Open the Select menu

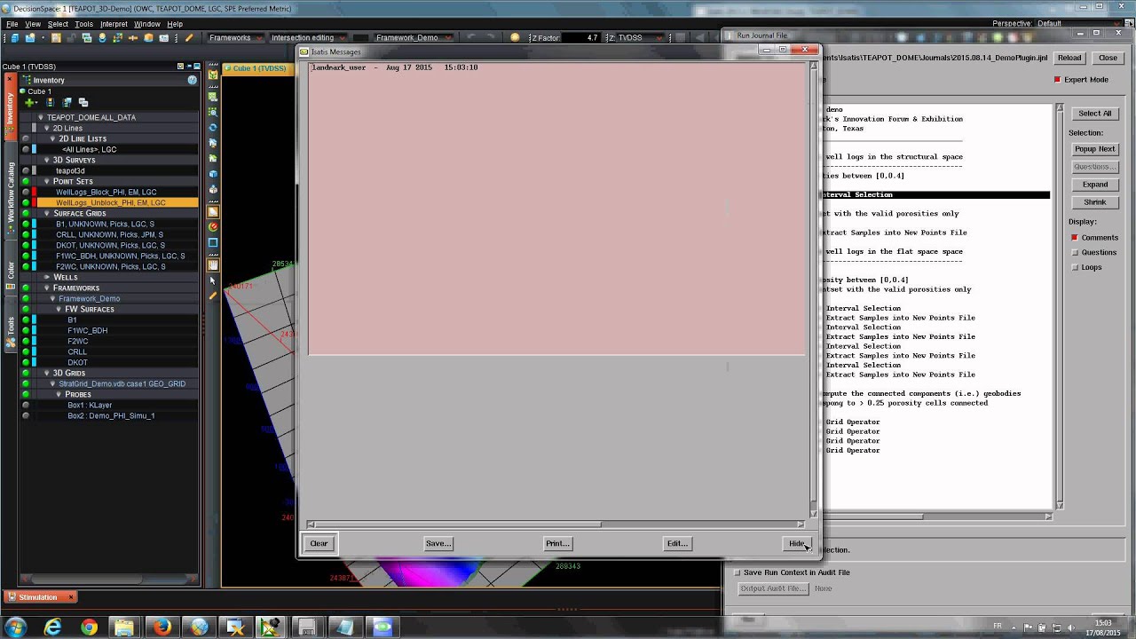[58, 24]
